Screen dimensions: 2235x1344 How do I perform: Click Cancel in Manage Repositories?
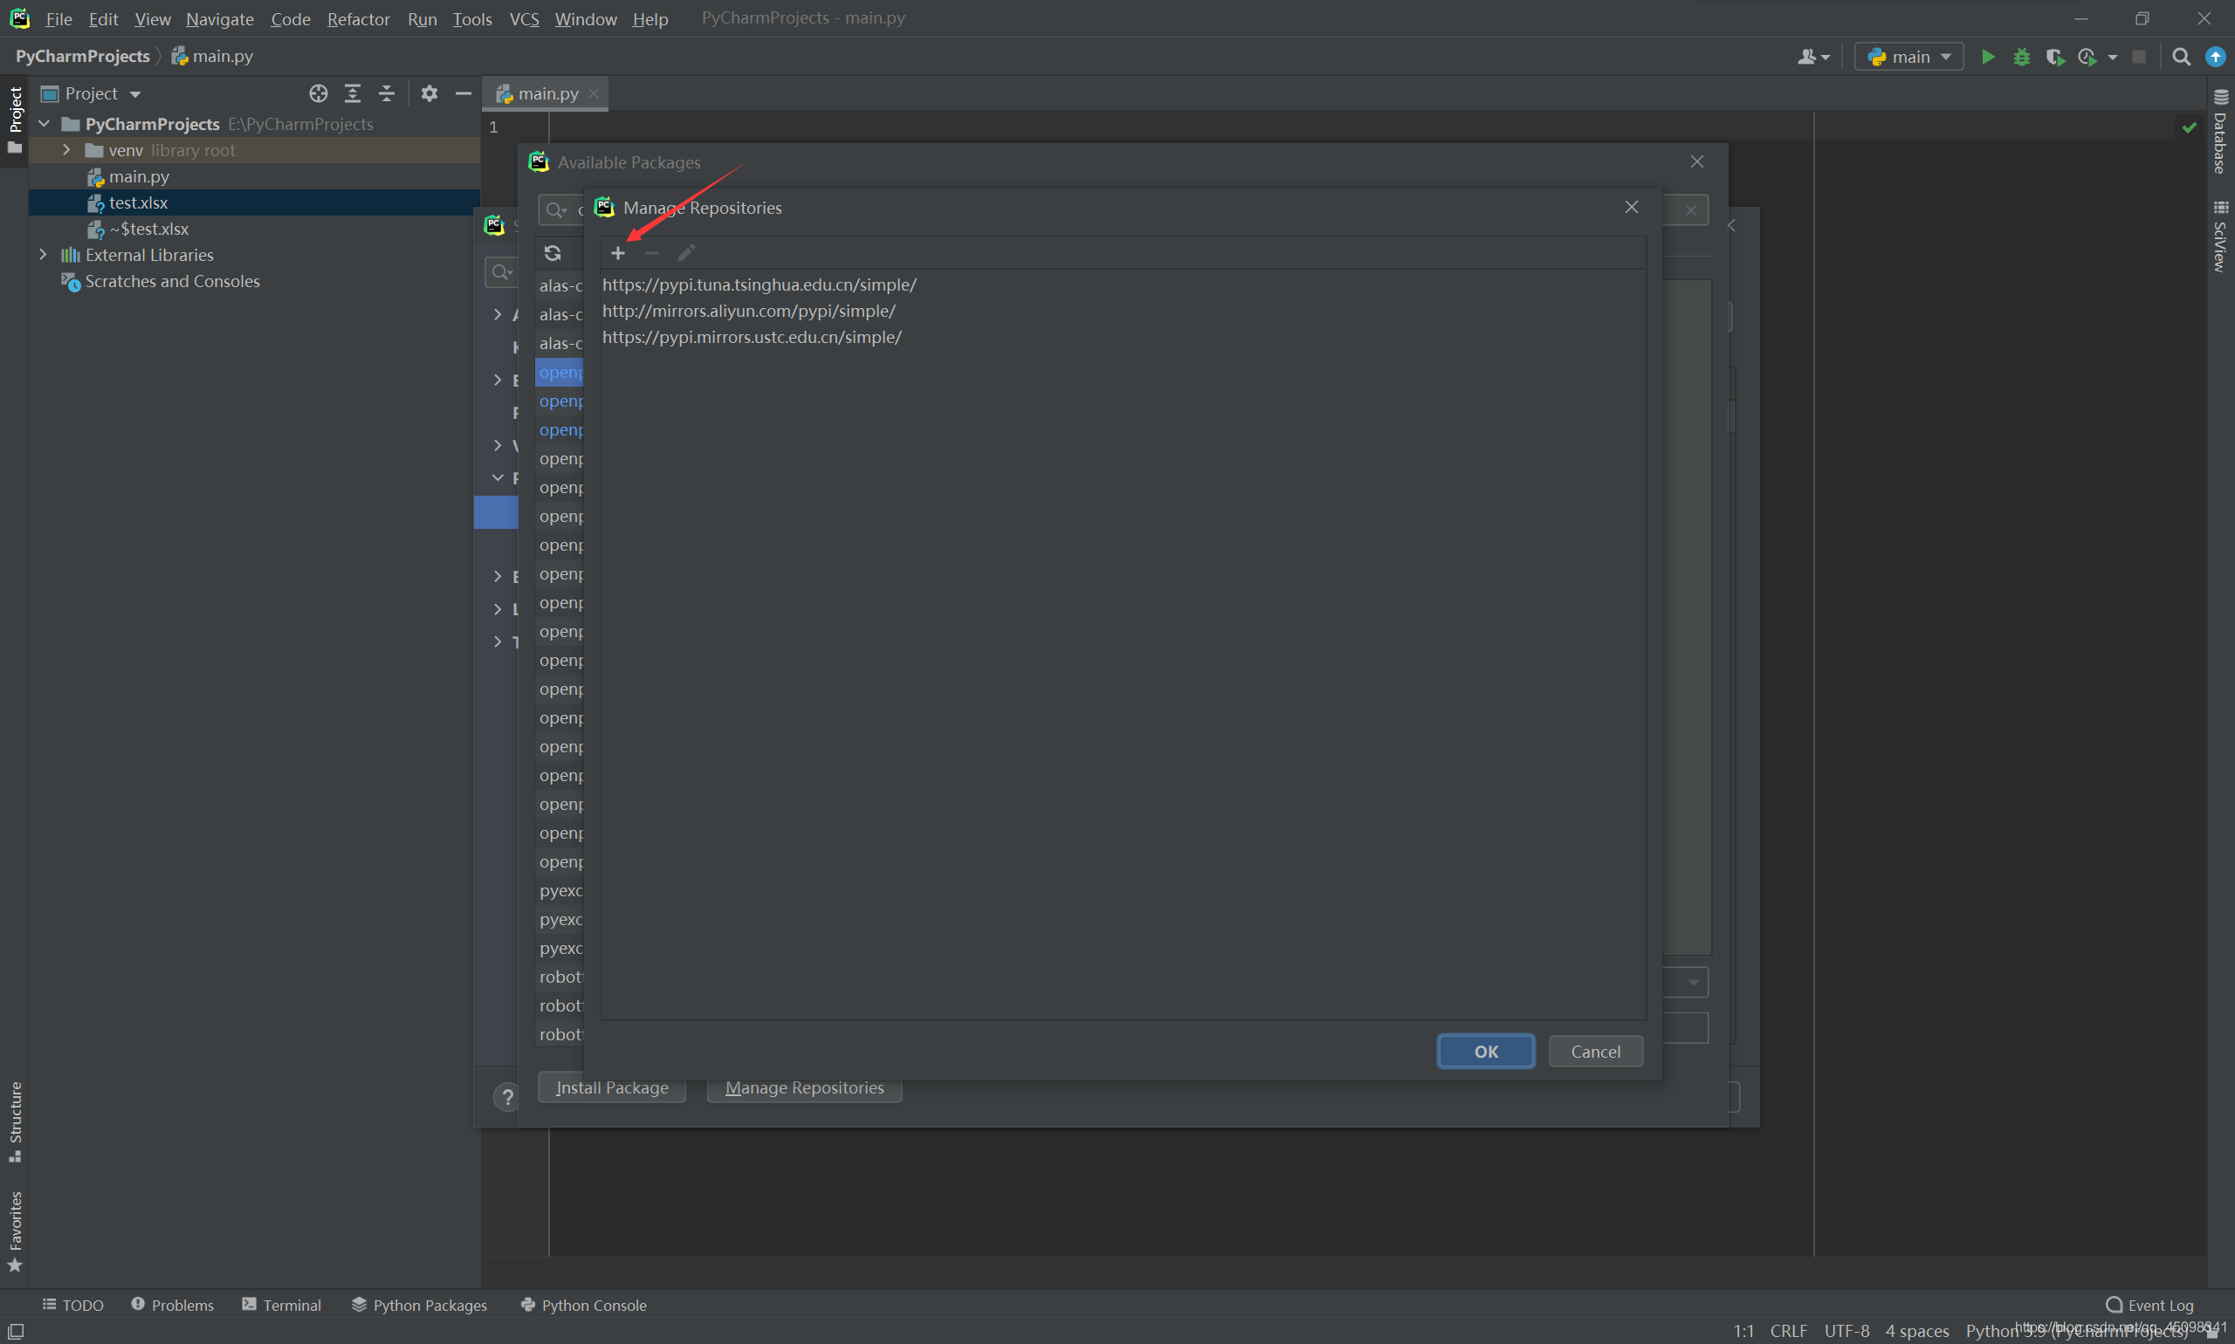pyautogui.click(x=1595, y=1052)
